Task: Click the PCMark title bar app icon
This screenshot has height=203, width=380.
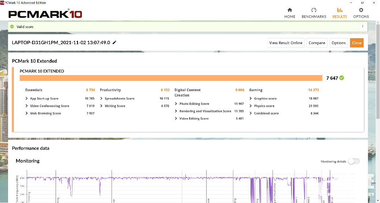Action: [2, 3]
